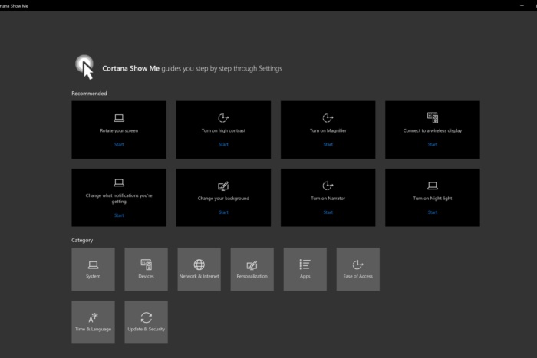Click the Change your background label
Viewport: 537px width, 358px height.
point(223,199)
